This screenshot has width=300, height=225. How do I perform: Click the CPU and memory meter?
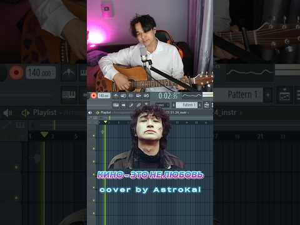point(207,95)
